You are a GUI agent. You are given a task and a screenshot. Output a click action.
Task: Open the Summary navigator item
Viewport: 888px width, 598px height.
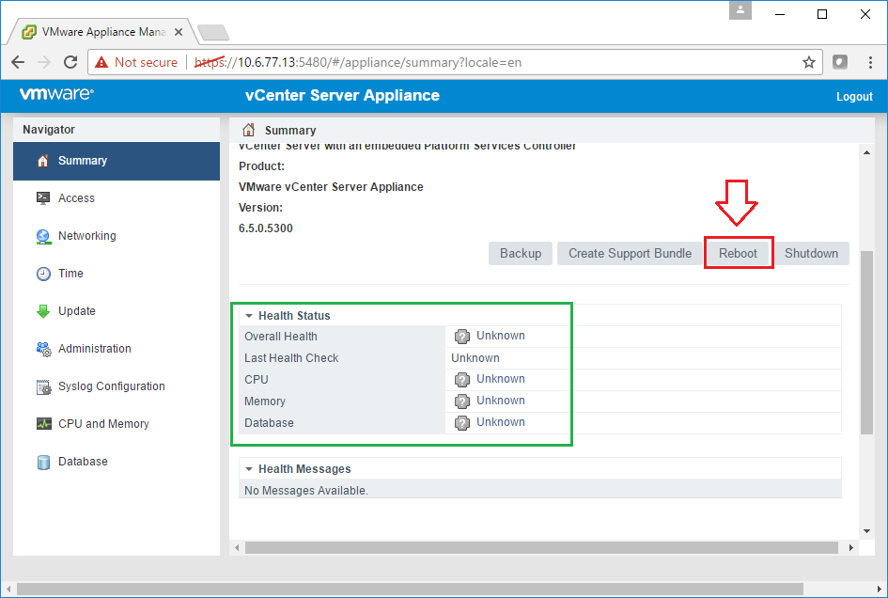pos(117,161)
